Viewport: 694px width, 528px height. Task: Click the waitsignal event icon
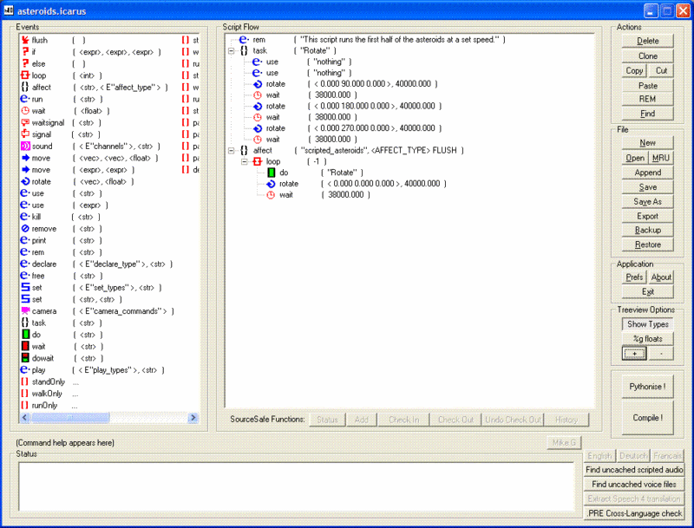tap(25, 123)
